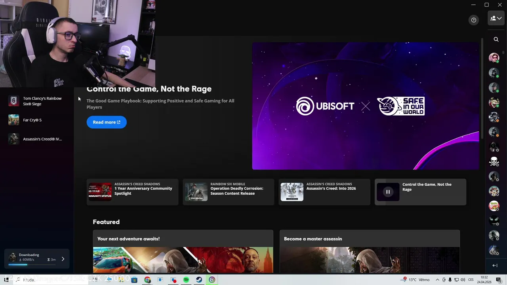The width and height of the screenshot is (507, 285).
Task: Open the topmost friend avatar in friends list
Action: [x=494, y=58]
